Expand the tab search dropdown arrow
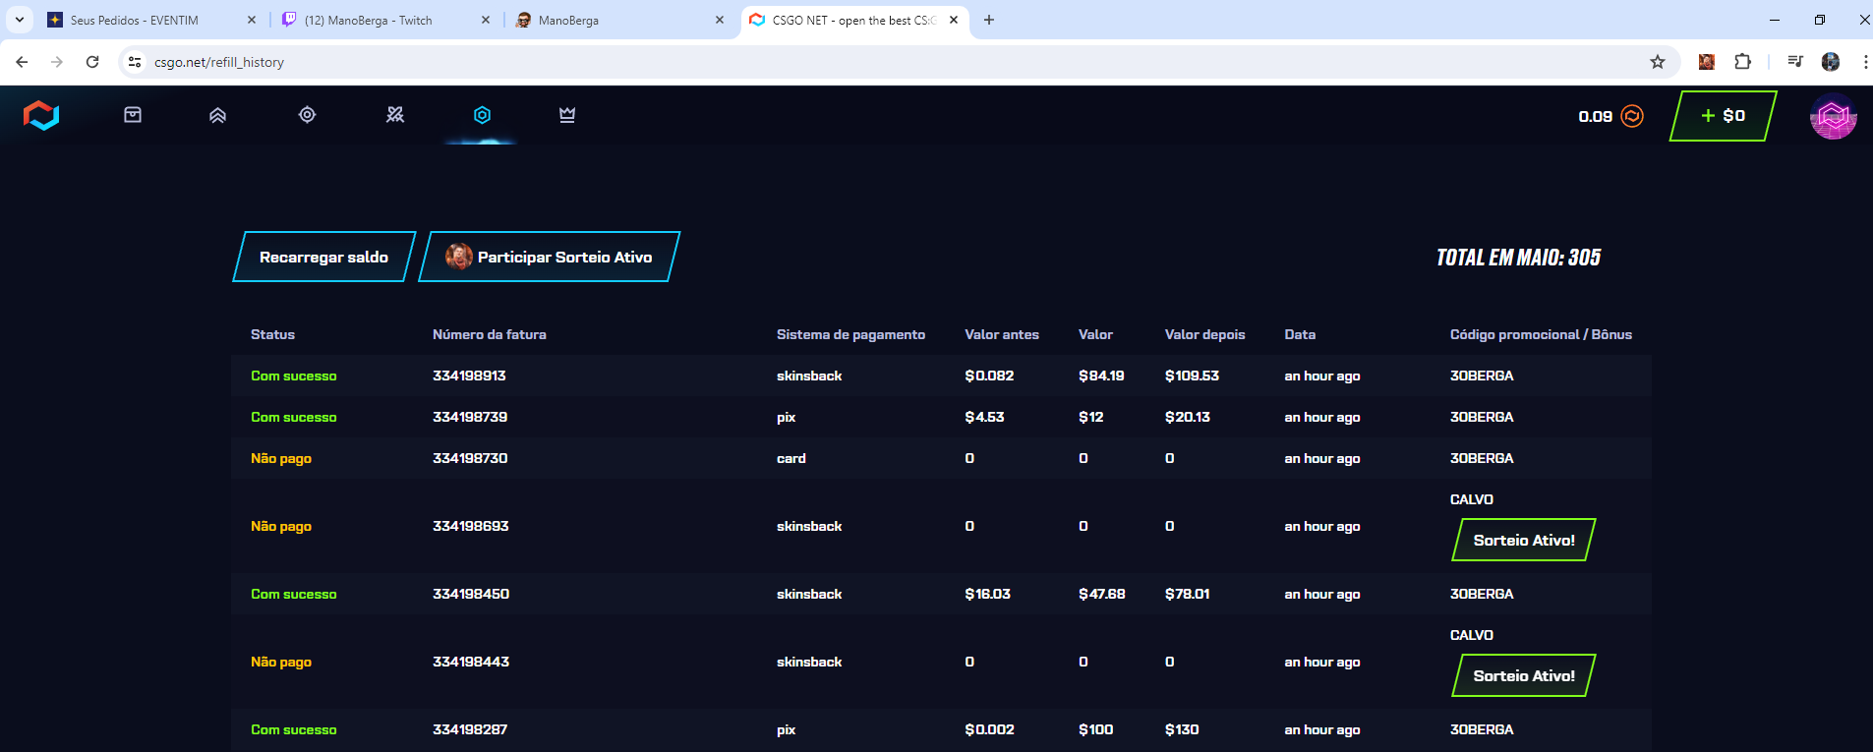 coord(19,20)
